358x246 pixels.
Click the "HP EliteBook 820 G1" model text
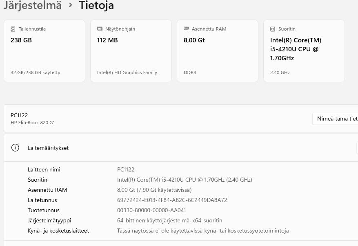(33, 123)
